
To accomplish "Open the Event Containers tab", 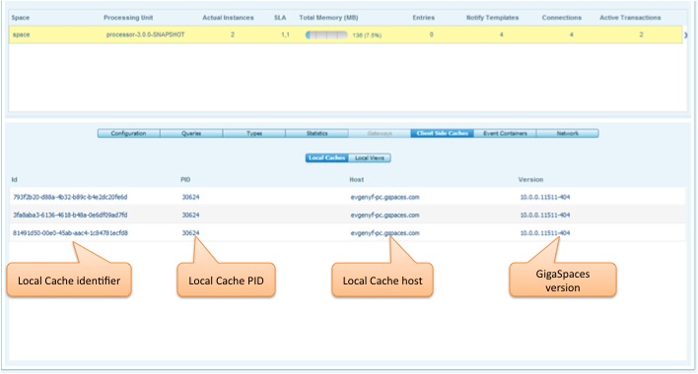I will (505, 133).
